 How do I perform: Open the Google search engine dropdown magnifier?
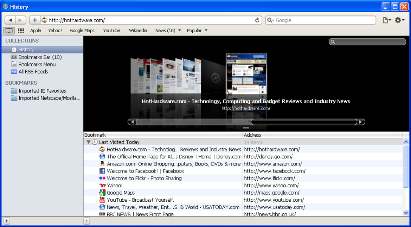tap(270, 20)
